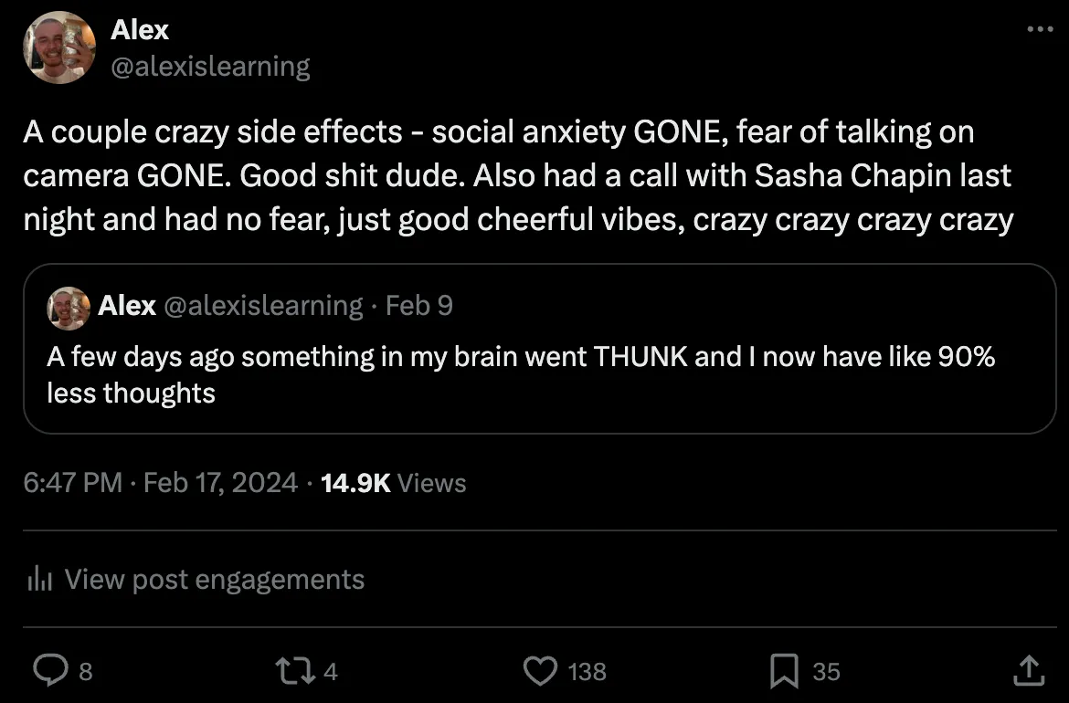Image resolution: width=1069 pixels, height=703 pixels.
Task: Click the reply comment icon
Action: (48, 672)
